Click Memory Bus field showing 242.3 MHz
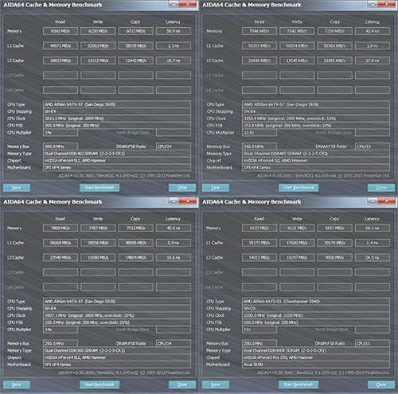 pos(259,146)
